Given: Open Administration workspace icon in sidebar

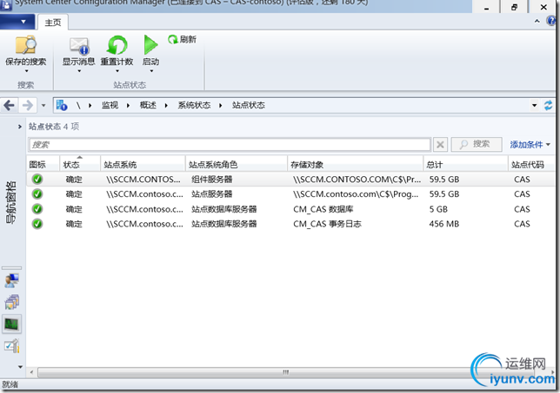Looking at the screenshot, I should (12, 346).
